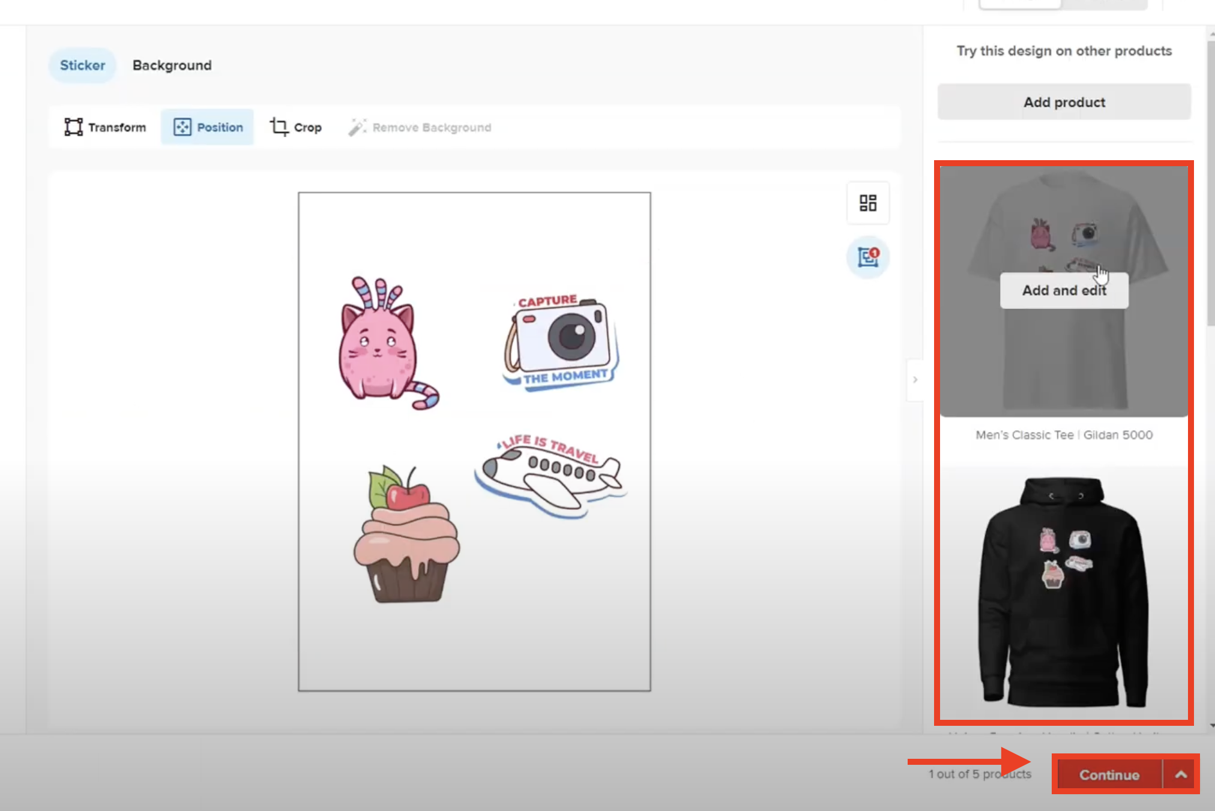Choose the black hoodie product thumbnail
This screenshot has height=811, width=1215.
pos(1064,591)
